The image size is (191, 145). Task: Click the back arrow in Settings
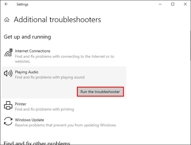click(6, 4)
